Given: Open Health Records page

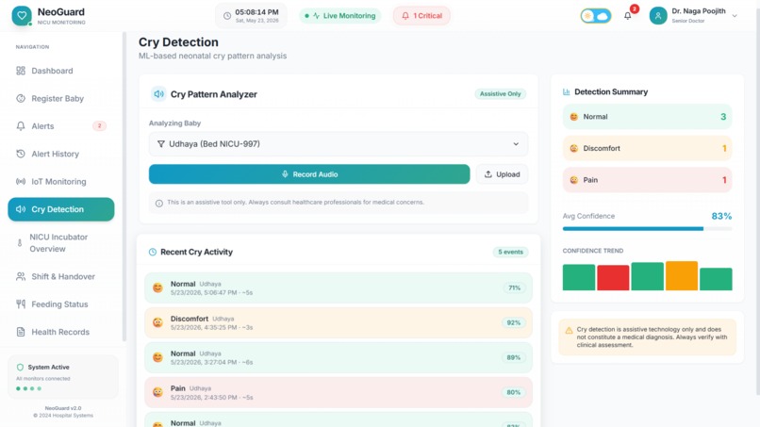Looking at the screenshot, I should 61,332.
